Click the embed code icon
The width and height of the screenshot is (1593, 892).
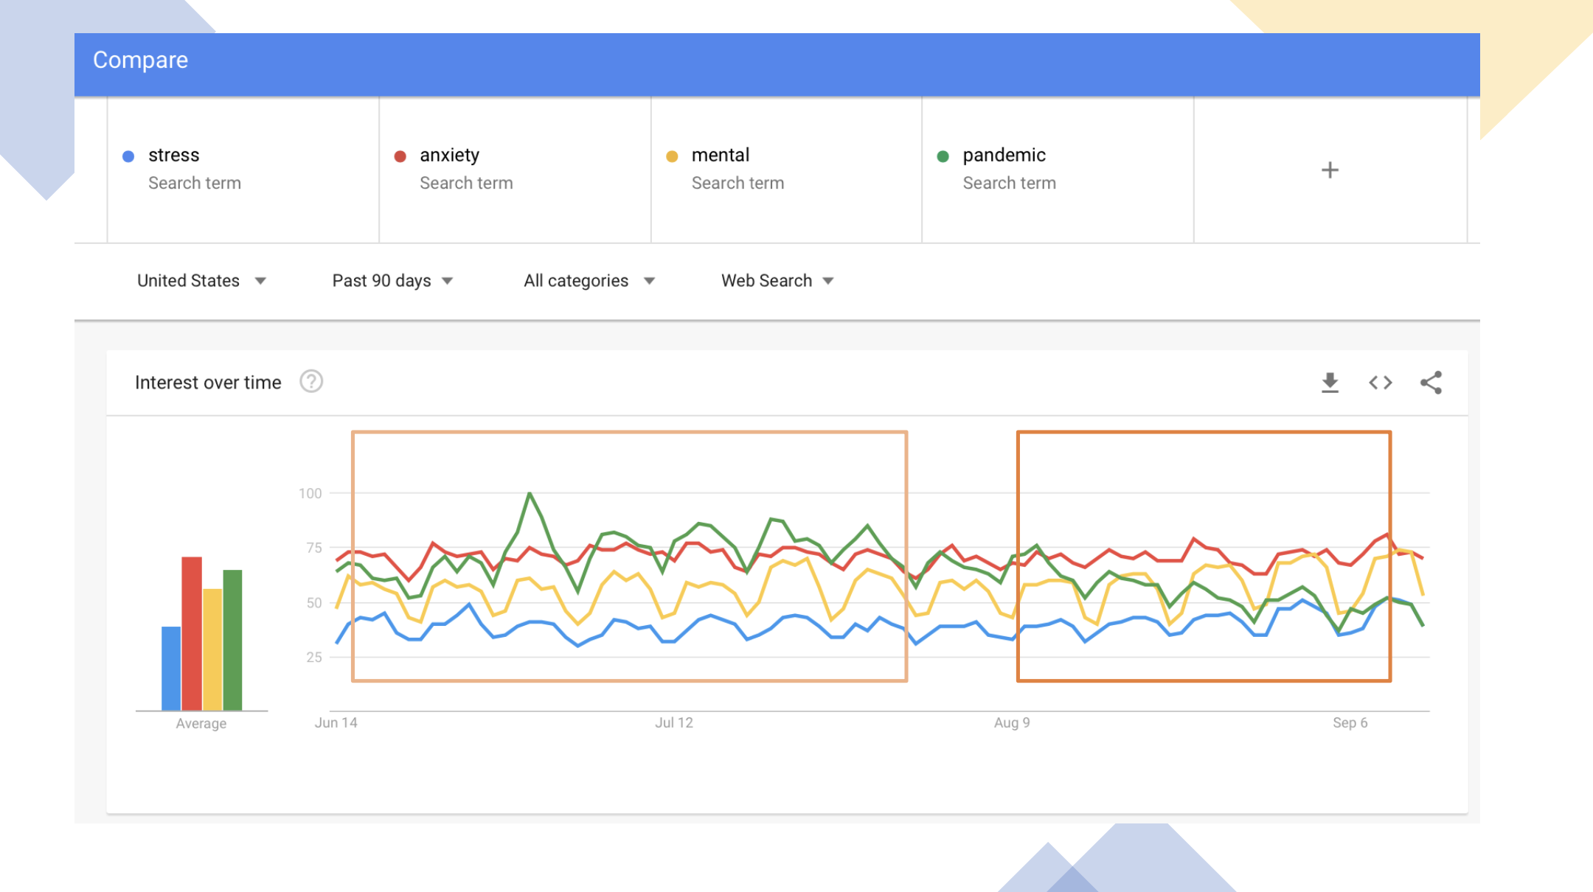pos(1380,383)
